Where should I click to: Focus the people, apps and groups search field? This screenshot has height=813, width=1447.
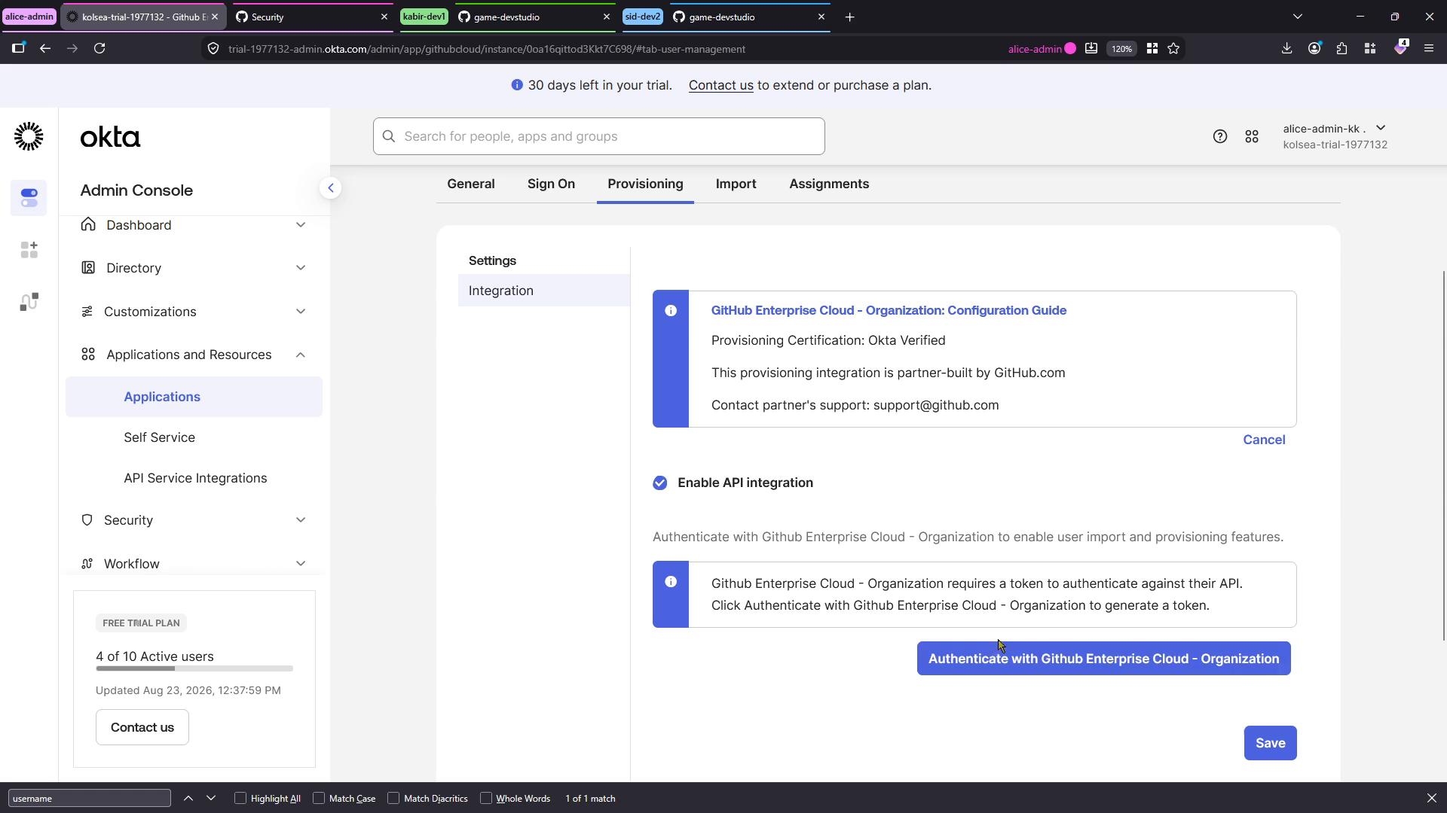coord(598,136)
